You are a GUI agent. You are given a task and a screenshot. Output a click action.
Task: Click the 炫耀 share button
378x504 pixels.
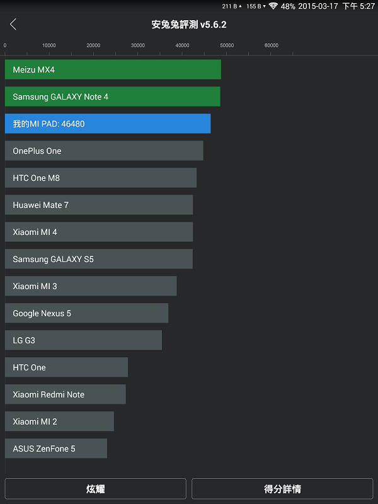[x=96, y=489]
